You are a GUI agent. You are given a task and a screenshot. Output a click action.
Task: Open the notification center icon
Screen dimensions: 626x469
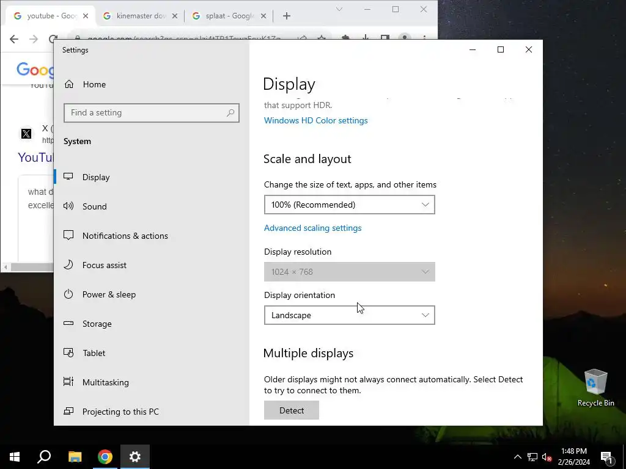(x=606, y=457)
